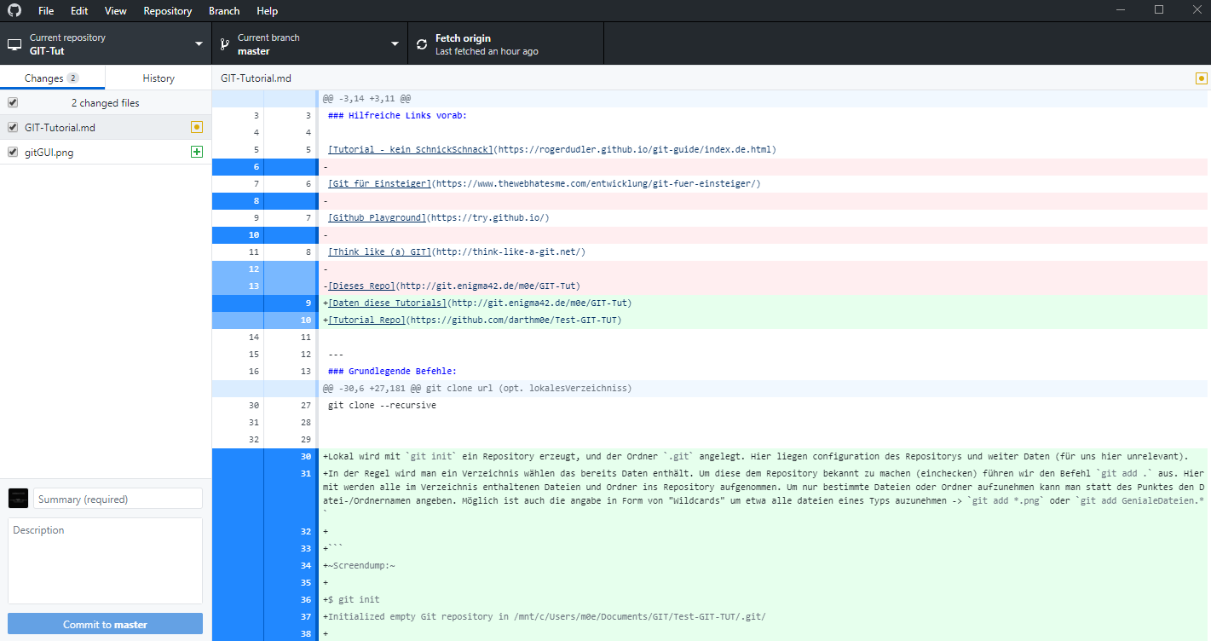Toggle deleted line 12 in diff gutter

tap(264, 269)
